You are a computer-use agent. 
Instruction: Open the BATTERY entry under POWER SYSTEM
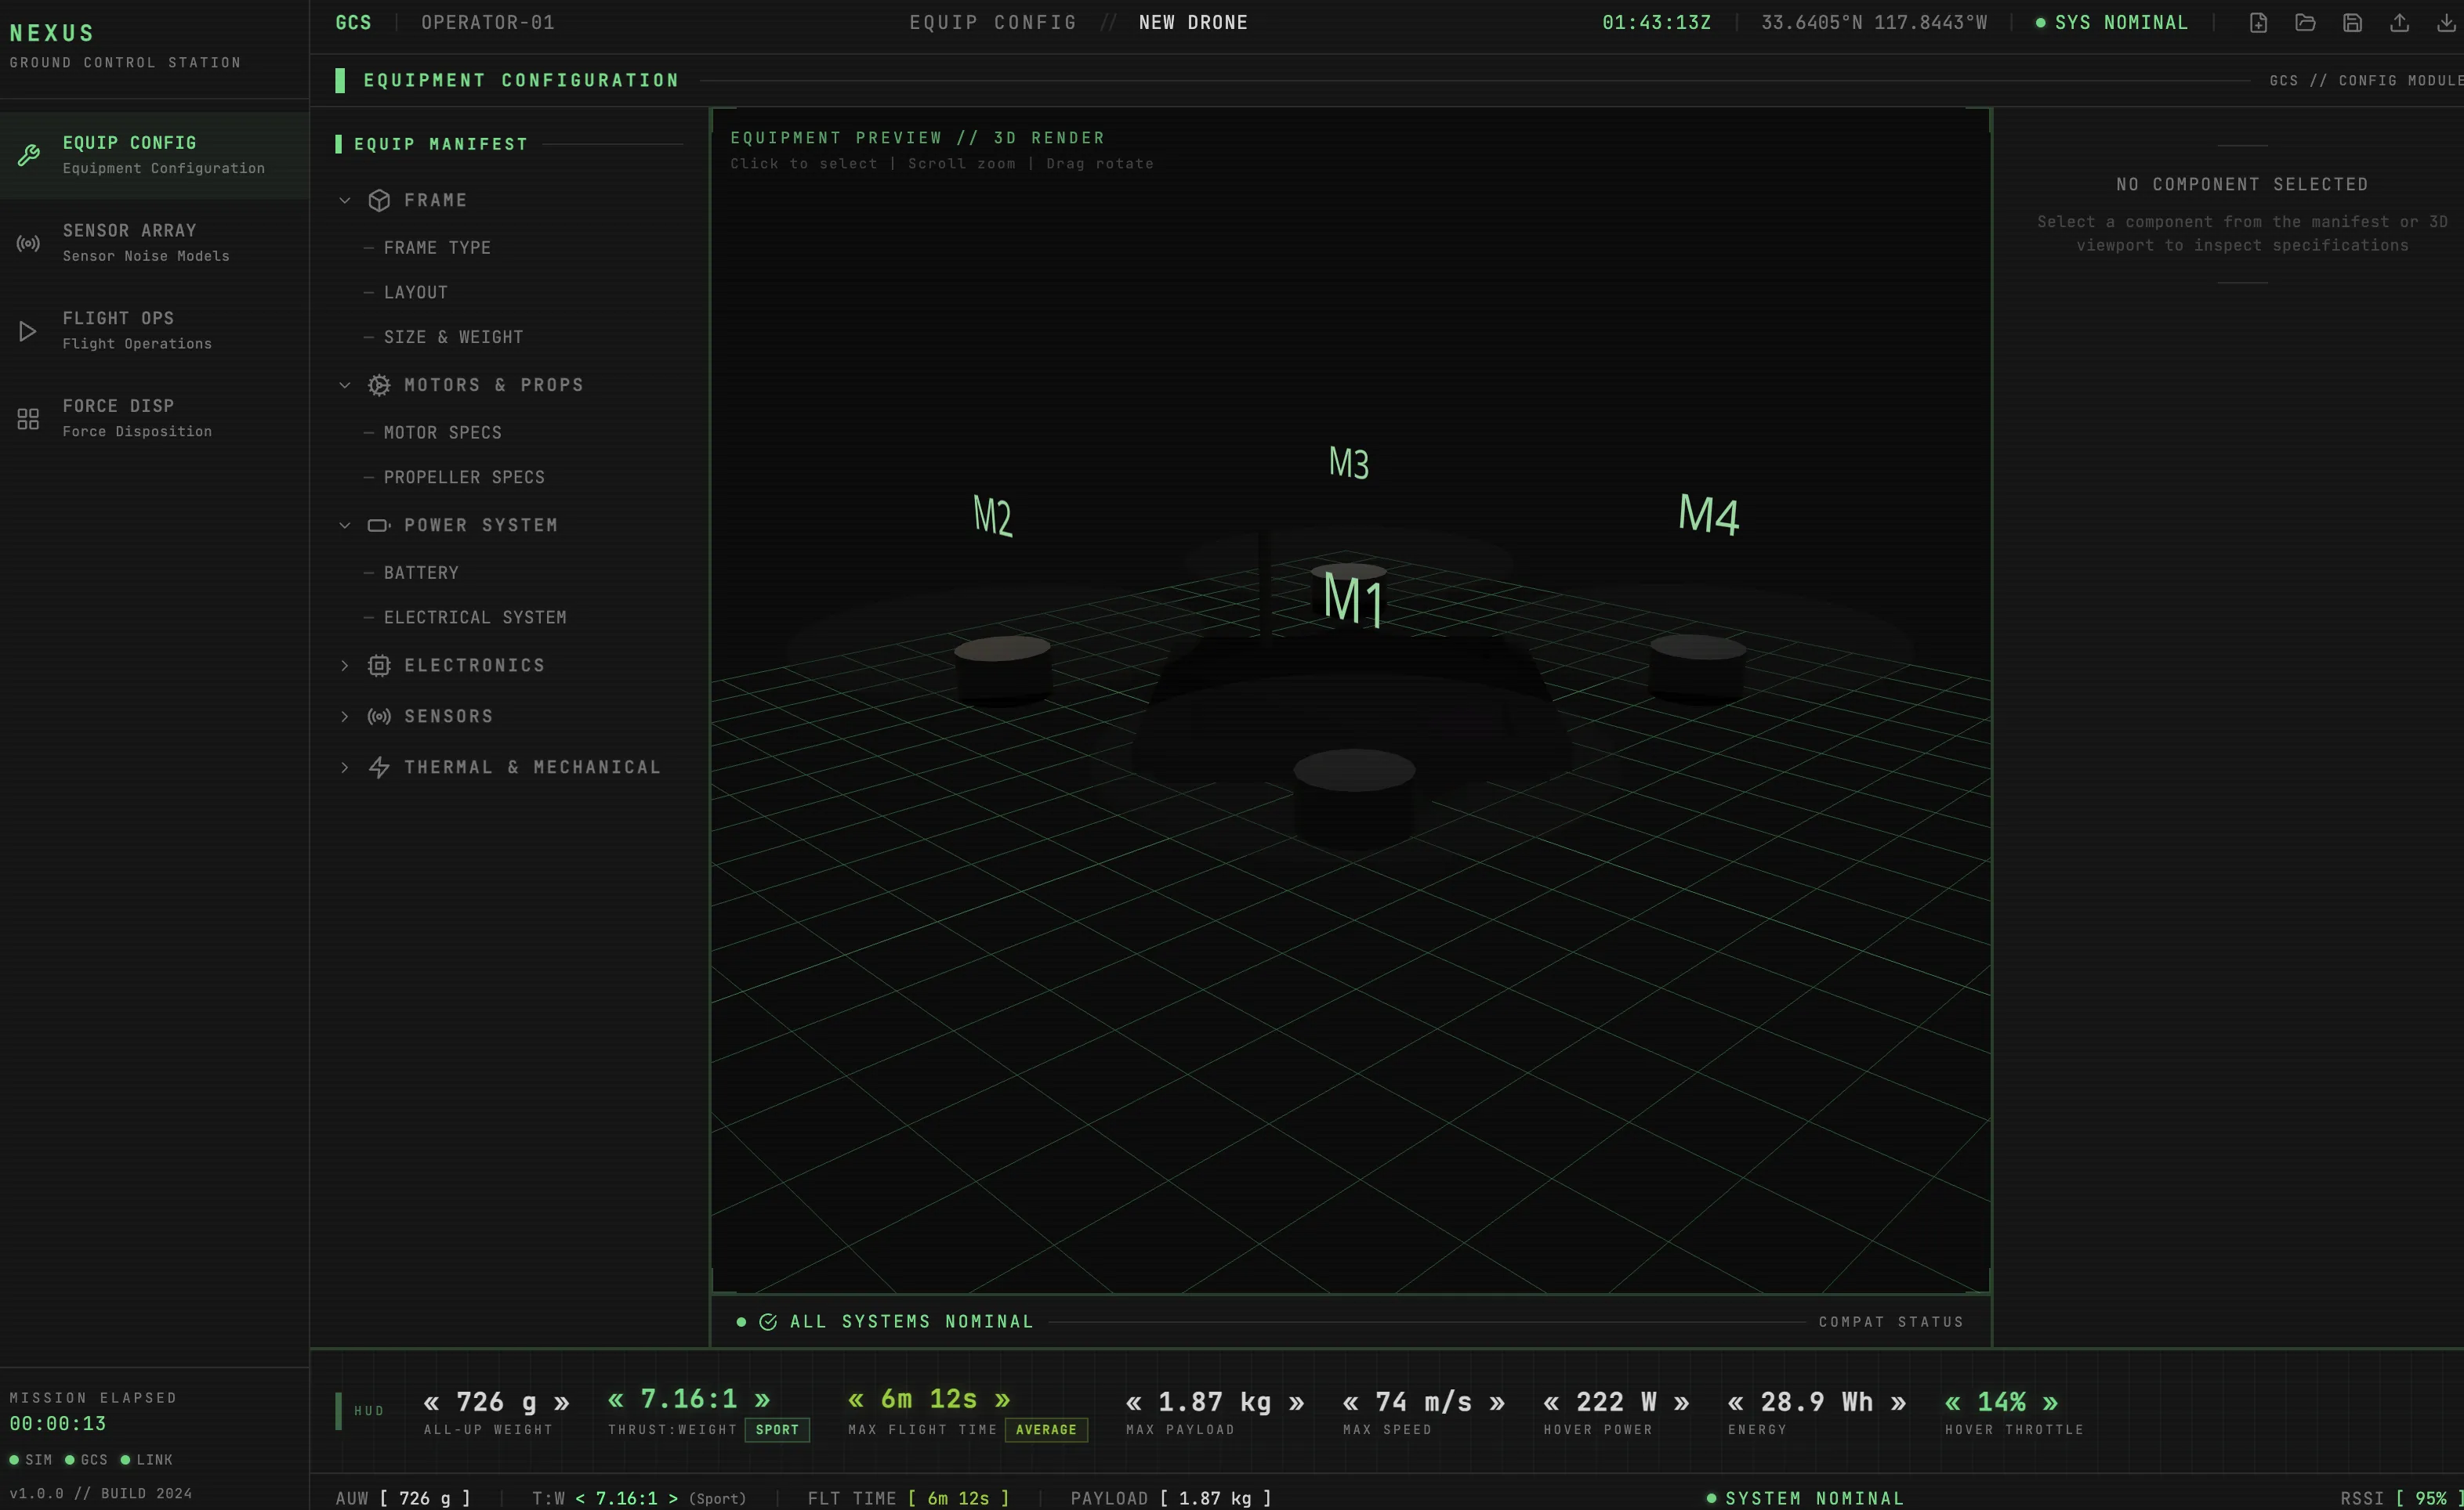tap(421, 572)
